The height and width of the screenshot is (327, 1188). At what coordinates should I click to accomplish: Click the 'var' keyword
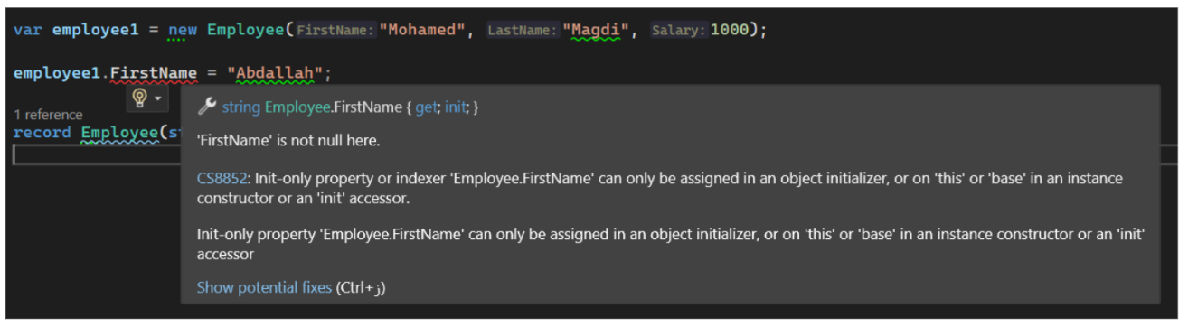(x=28, y=30)
